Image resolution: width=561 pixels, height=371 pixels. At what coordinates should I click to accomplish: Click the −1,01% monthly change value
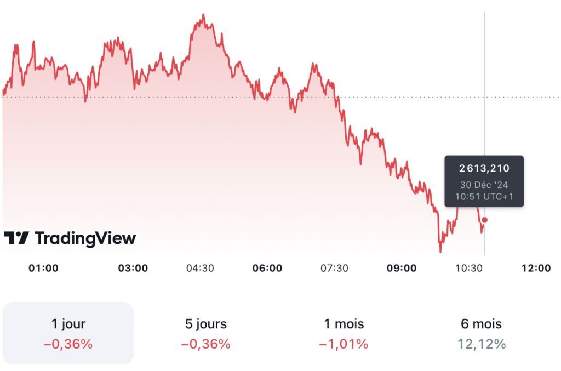[344, 344]
